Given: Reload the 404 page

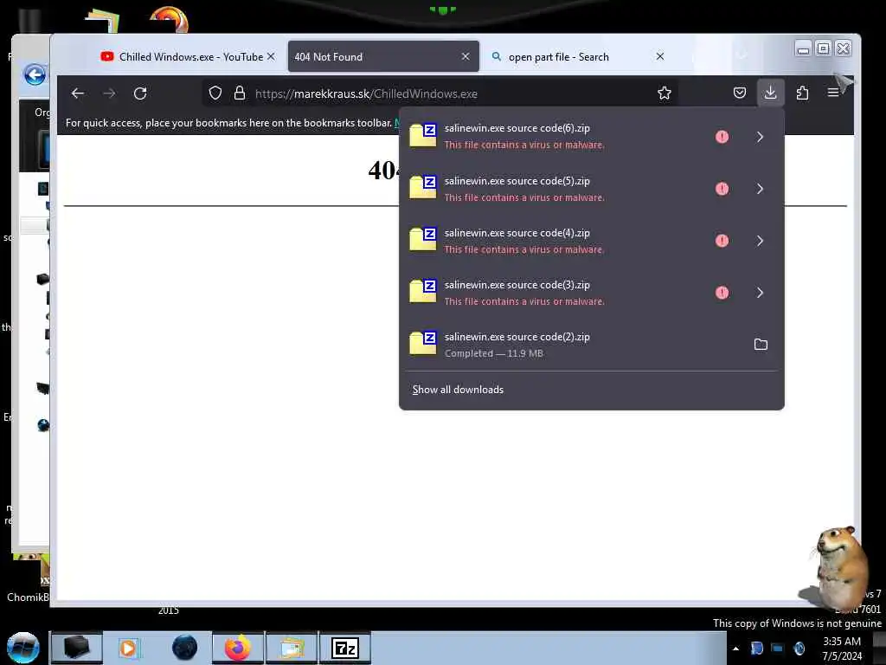Looking at the screenshot, I should coord(140,94).
